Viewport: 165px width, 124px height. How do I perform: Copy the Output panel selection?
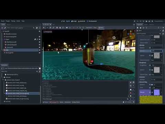(x=134, y=82)
